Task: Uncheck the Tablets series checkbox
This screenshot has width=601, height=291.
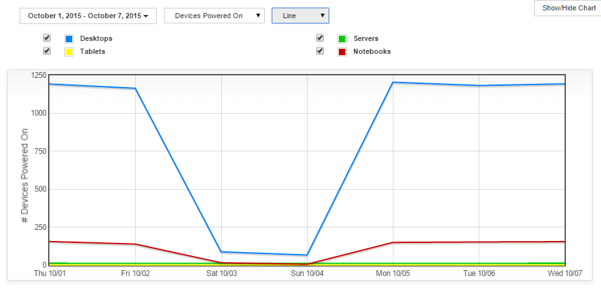Action: pos(47,51)
